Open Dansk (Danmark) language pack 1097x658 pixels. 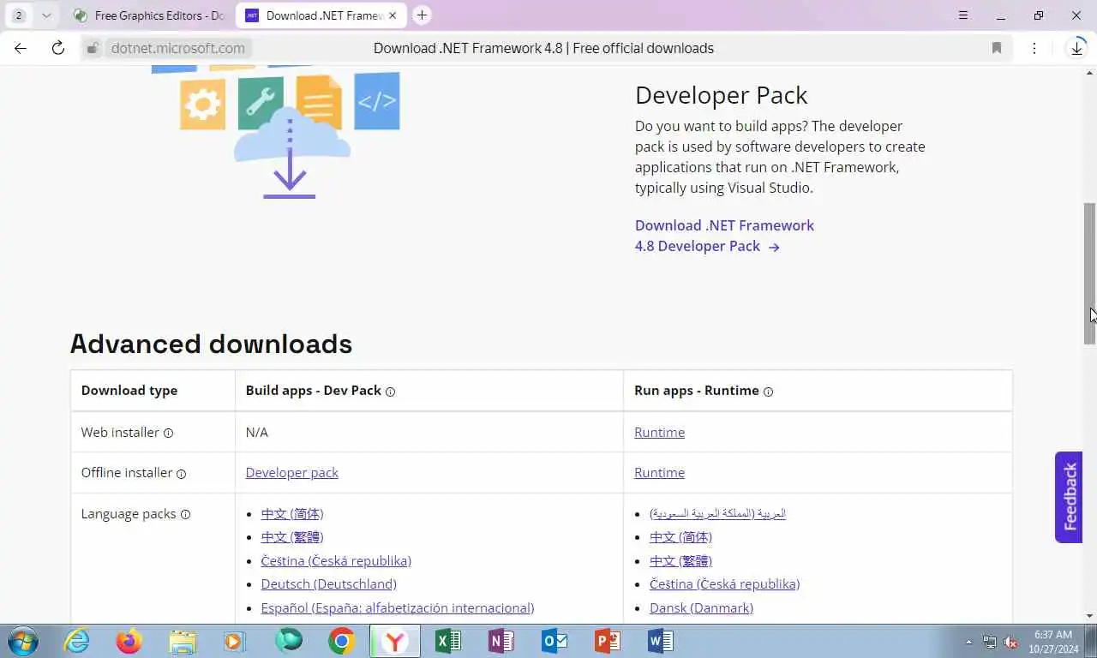point(701,607)
